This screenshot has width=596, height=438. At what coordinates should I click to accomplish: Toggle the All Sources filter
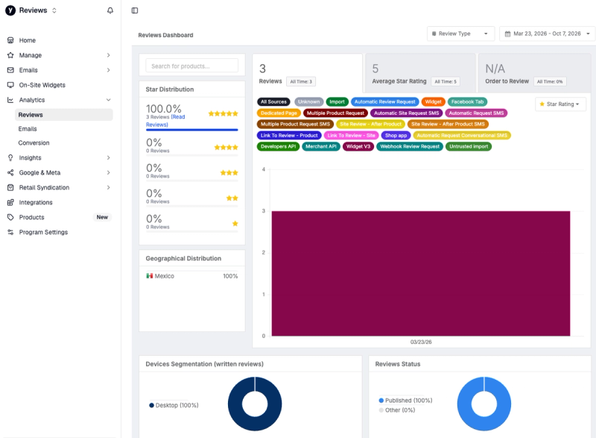[x=273, y=102]
